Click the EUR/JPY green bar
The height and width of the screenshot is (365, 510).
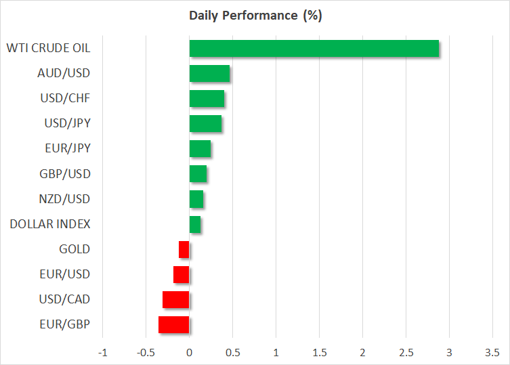click(200, 149)
